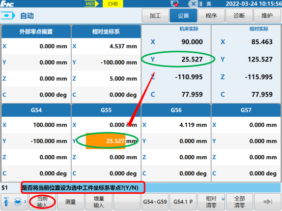Click the X icon in top status bar
Image resolution: width=282 pixels, height=211 pixels.
tap(193, 4)
